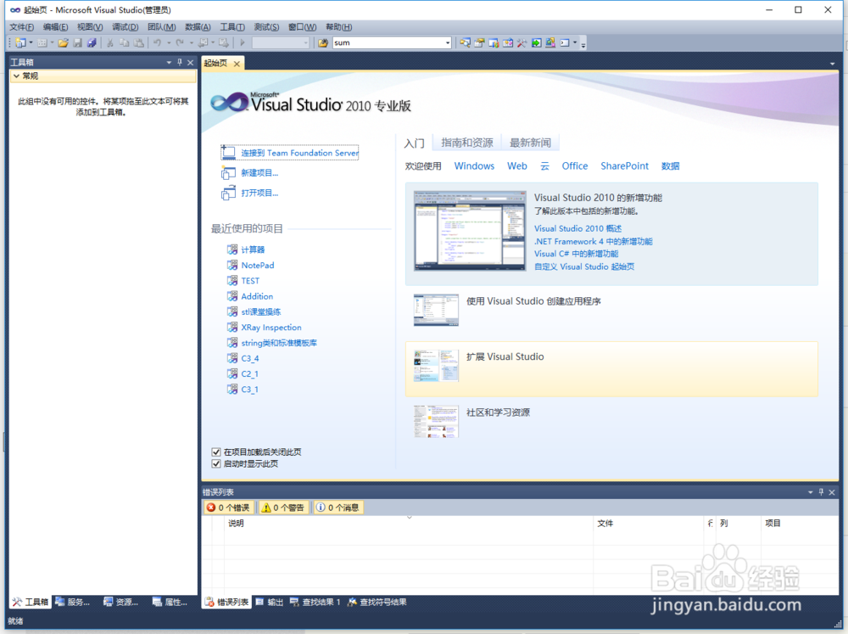The width and height of the screenshot is (848, 634).
Task: Switch to the 输出 tab
Action: [270, 602]
